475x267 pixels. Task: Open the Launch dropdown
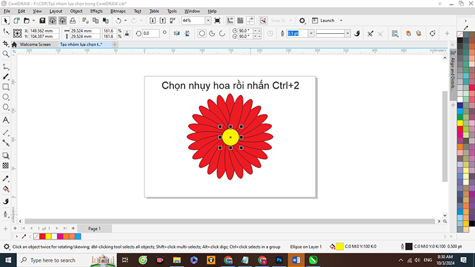click(x=341, y=20)
